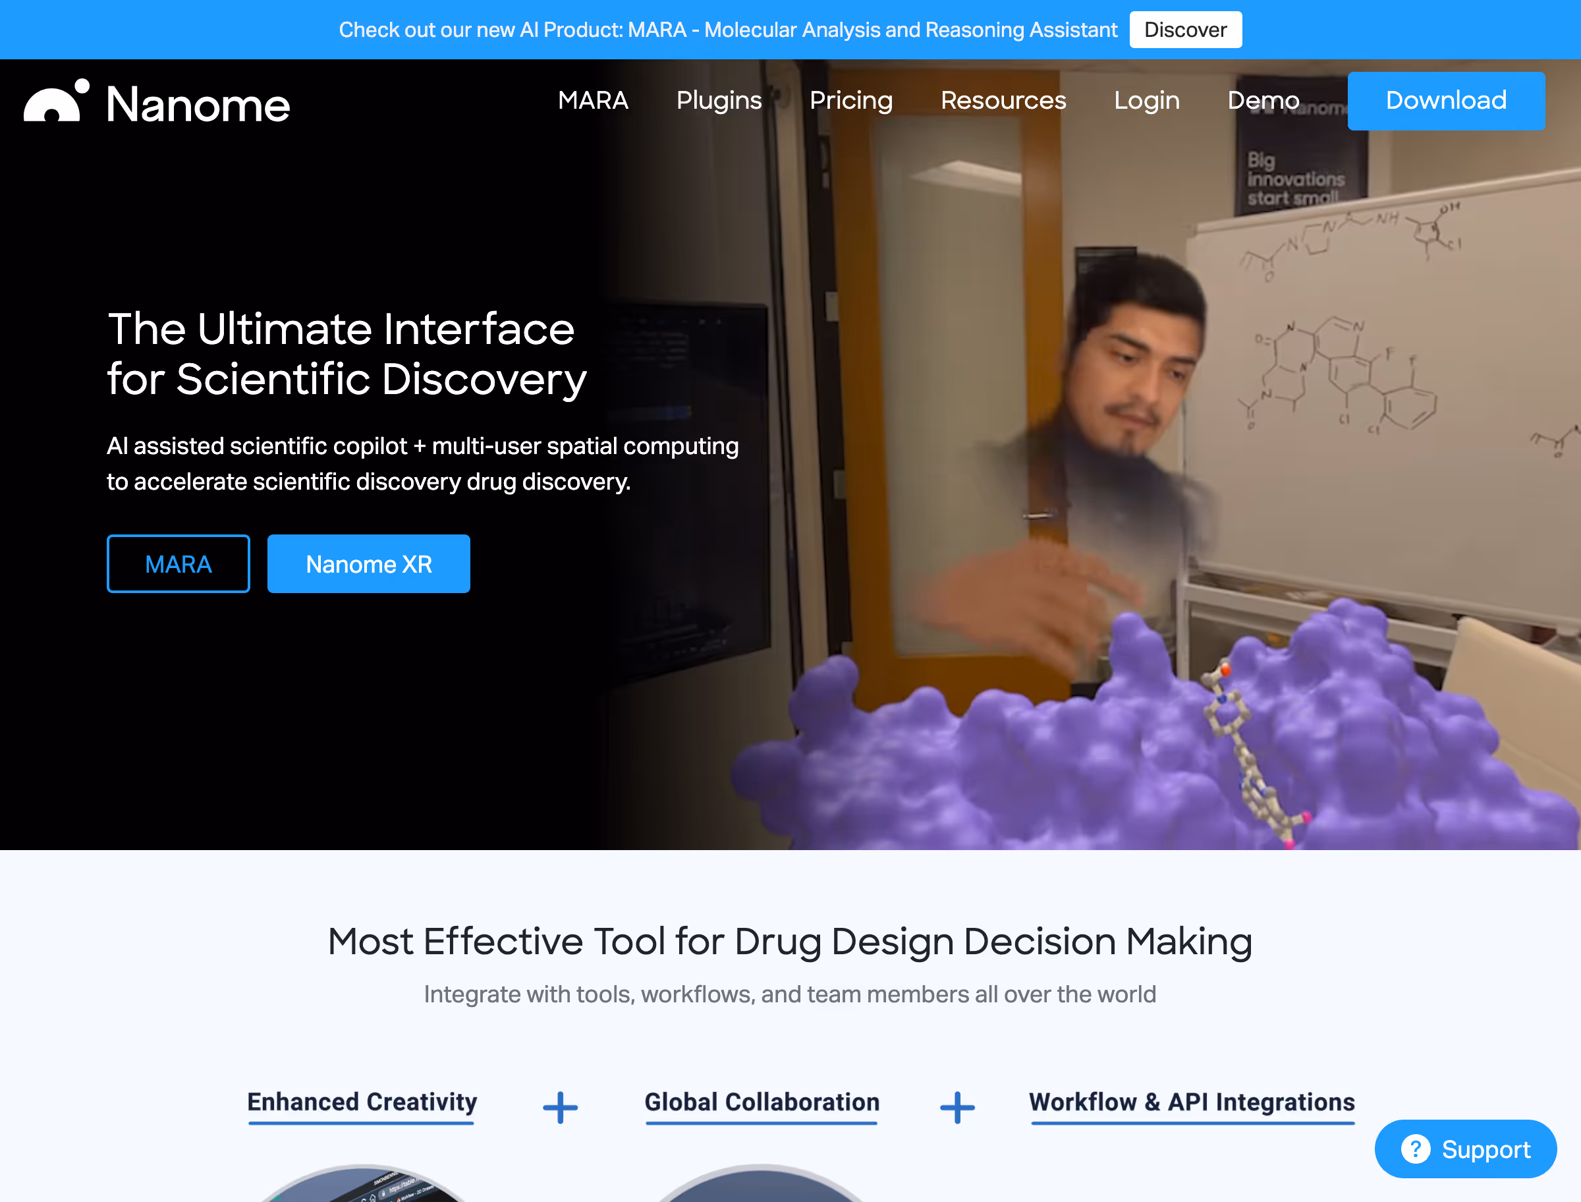The height and width of the screenshot is (1202, 1581).
Task: Expand the Resources menu
Action: point(1003,100)
